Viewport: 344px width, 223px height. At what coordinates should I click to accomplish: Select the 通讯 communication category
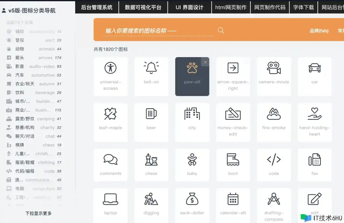[x=34, y=180]
